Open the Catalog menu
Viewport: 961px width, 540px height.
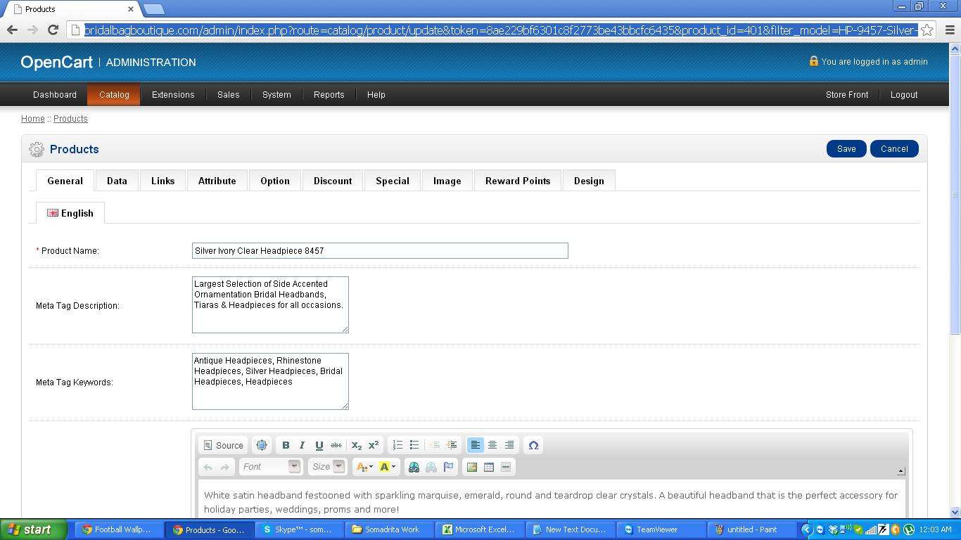click(x=114, y=94)
